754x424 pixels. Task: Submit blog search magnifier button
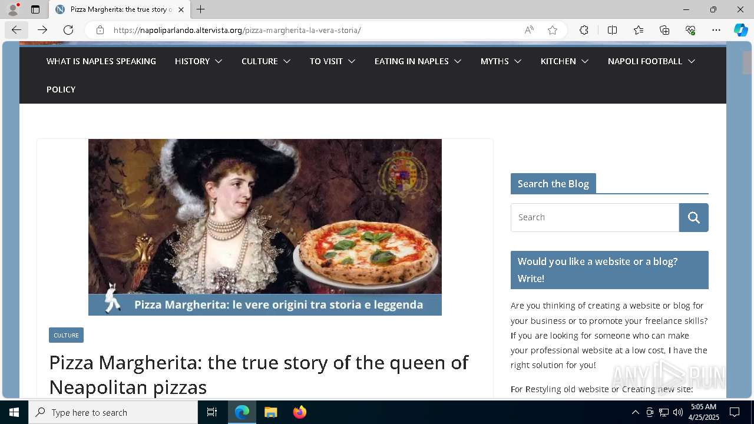(x=694, y=217)
